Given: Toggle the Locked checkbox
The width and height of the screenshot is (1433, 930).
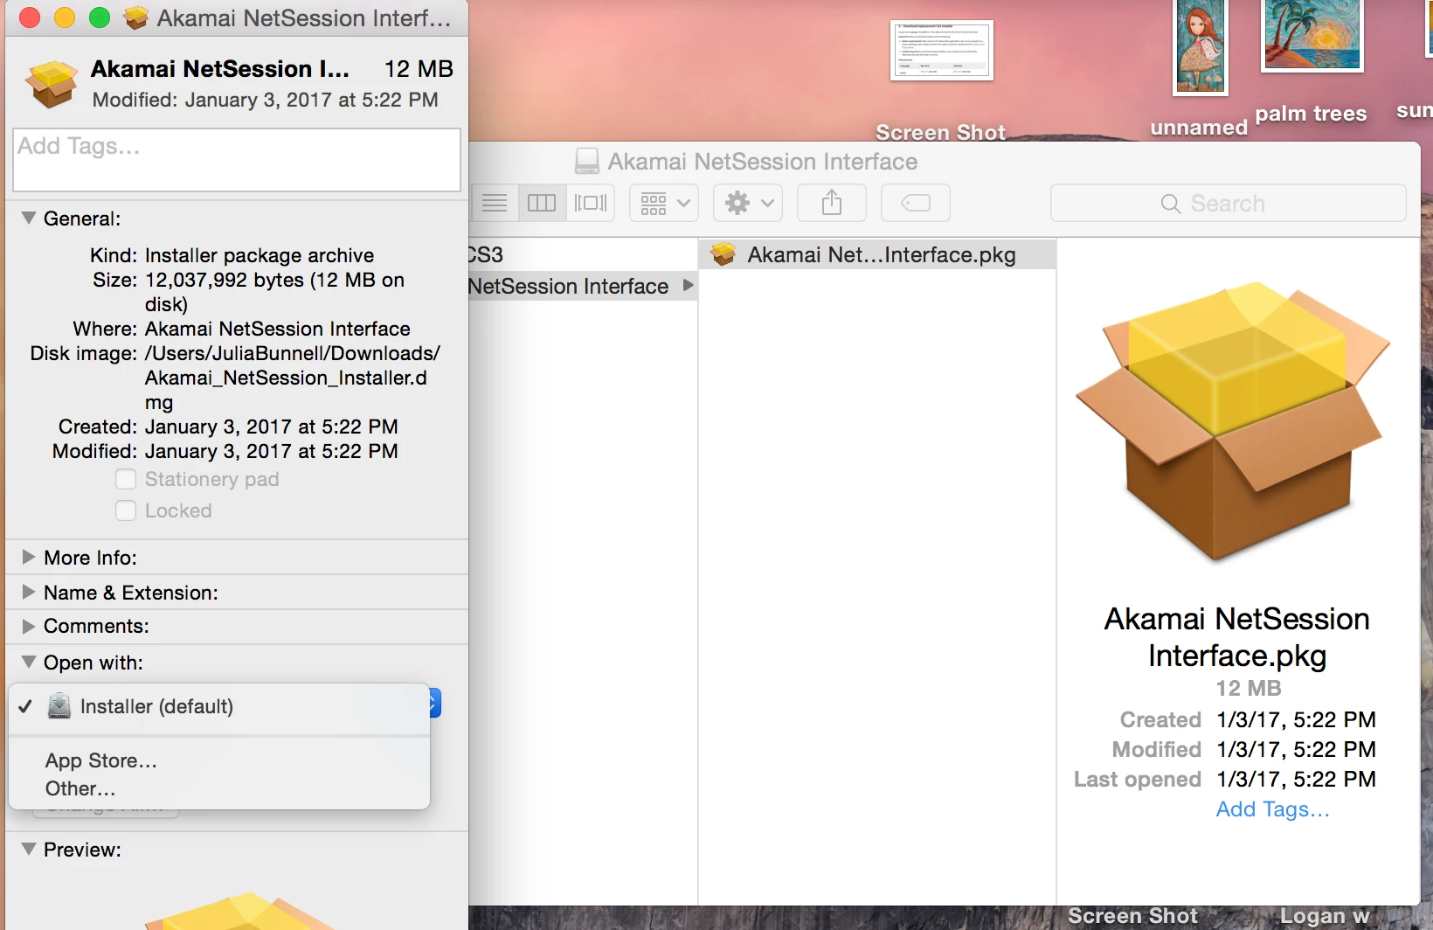Looking at the screenshot, I should pyautogui.click(x=126, y=510).
